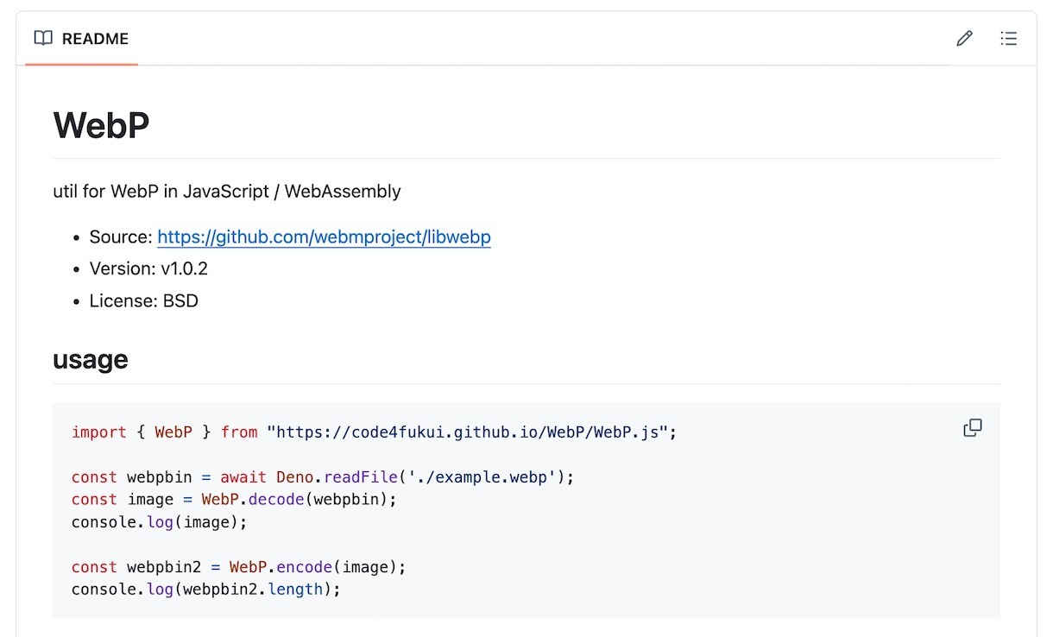Click the code4fukui WebP.js import URL string
This screenshot has width=1053, height=637.
(x=468, y=432)
